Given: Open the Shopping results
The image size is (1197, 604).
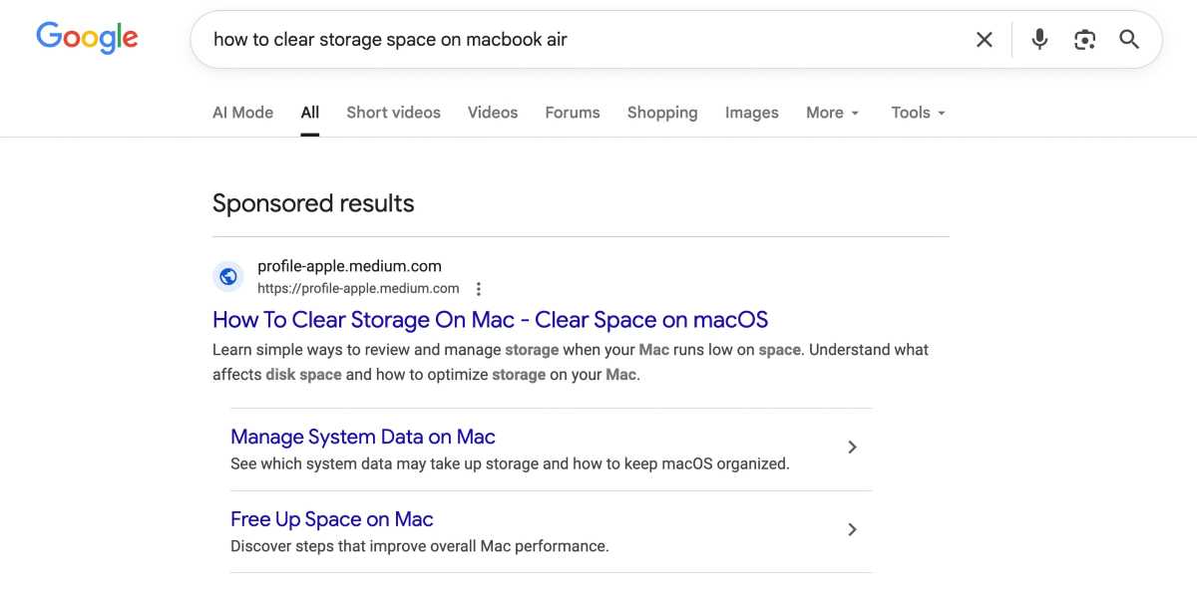Looking at the screenshot, I should tap(661, 112).
